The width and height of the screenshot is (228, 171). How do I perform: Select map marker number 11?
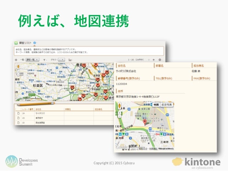[104, 75]
